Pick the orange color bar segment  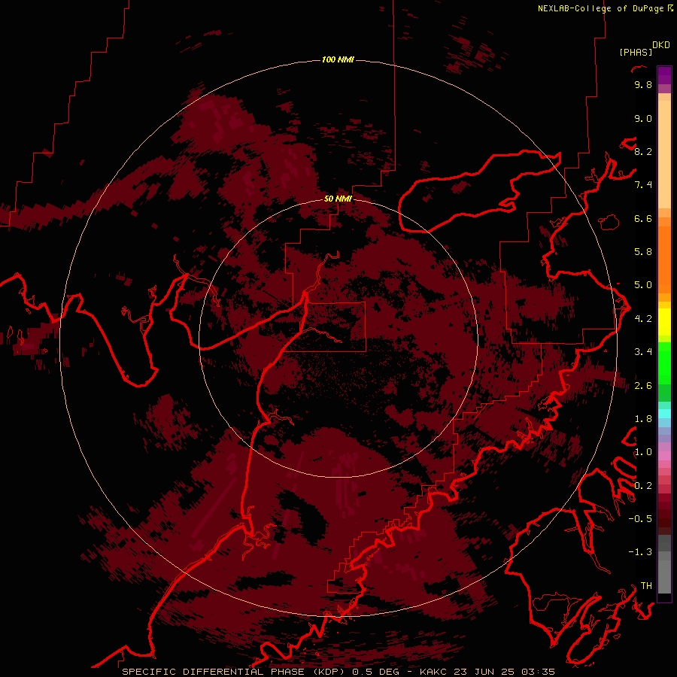click(664, 260)
